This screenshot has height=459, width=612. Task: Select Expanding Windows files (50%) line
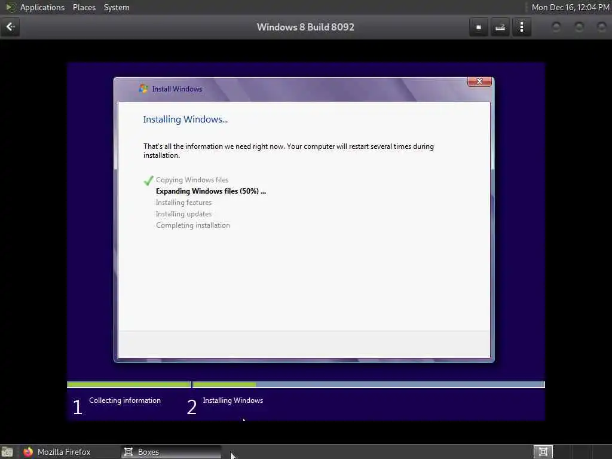click(211, 191)
